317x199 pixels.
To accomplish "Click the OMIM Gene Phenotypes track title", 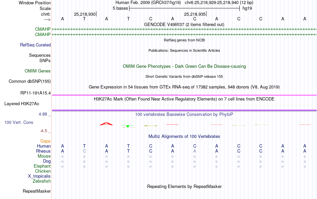I will (x=184, y=66).
